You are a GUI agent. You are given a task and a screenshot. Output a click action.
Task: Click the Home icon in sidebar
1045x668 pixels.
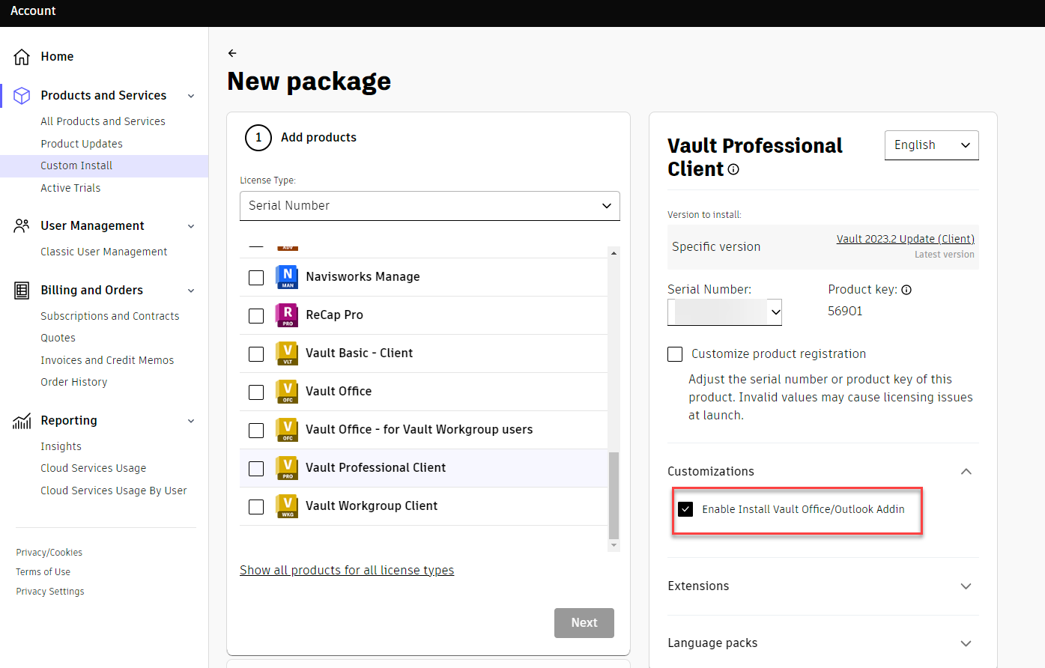(x=22, y=56)
